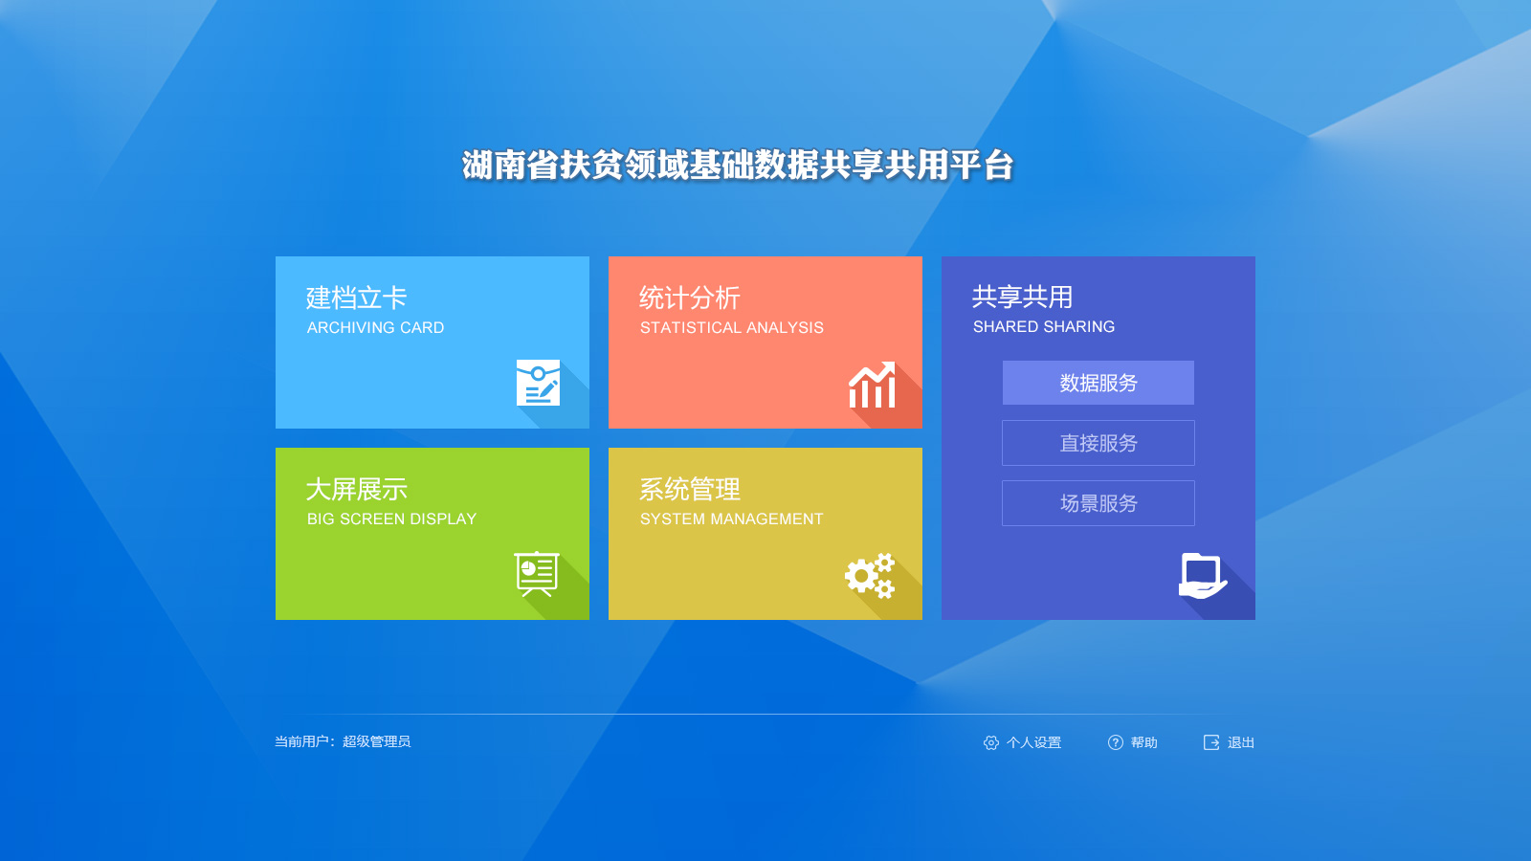Click the question mark icon next to 帮助
The height and width of the screenshot is (861, 1531).
click(x=1116, y=742)
